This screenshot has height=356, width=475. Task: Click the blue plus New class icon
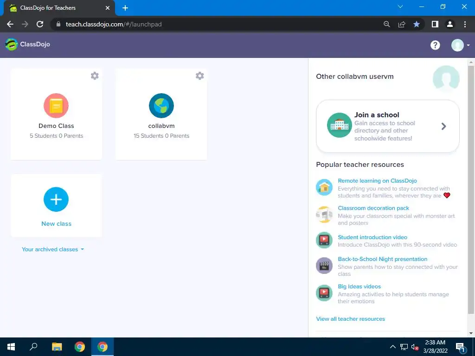tap(56, 199)
